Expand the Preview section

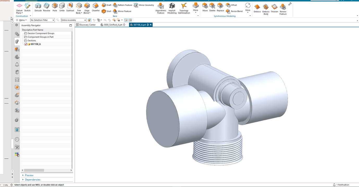pos(29,175)
